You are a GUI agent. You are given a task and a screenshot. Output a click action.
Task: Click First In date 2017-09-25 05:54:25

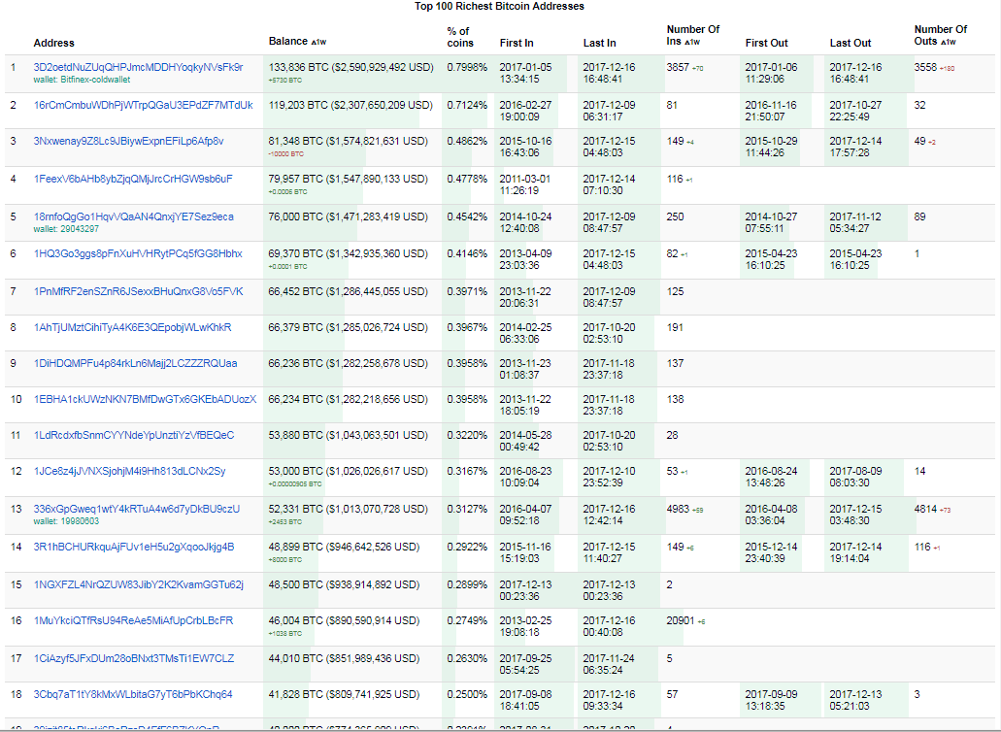(524, 664)
